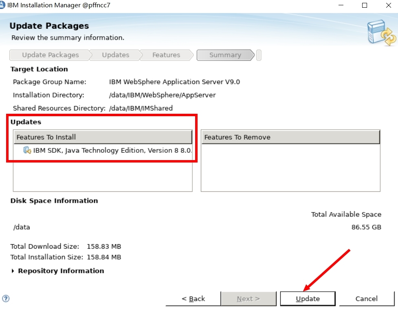Minimize the Installation Manager window
398x310 pixels.
(x=341, y=5)
